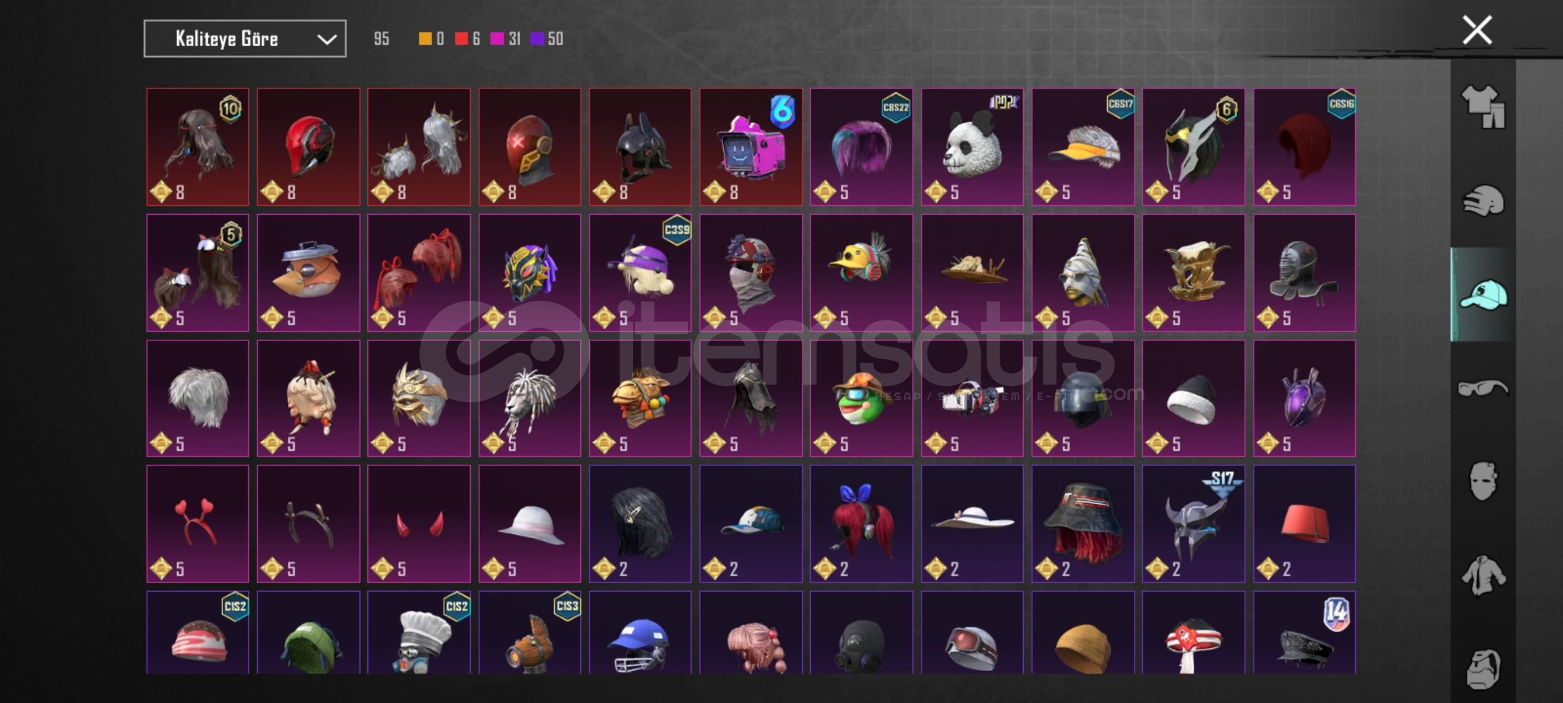
Task: Filter by pink quality count 31
Action: 505,39
